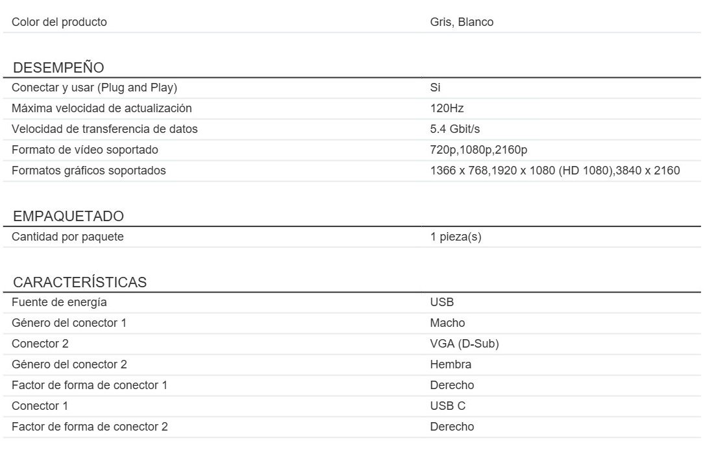
Task: Select the 'Hembra' connector gender value
Action: [x=451, y=364]
